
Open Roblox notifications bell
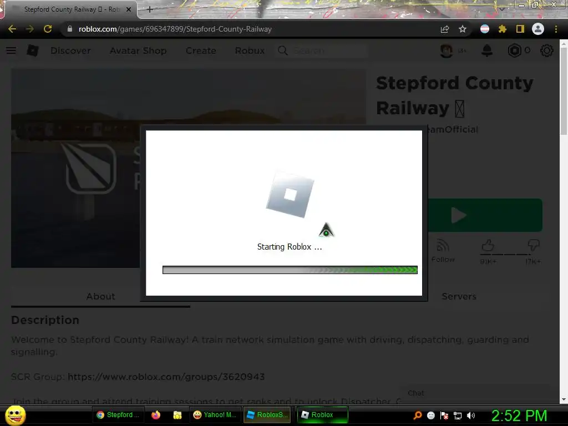487,50
